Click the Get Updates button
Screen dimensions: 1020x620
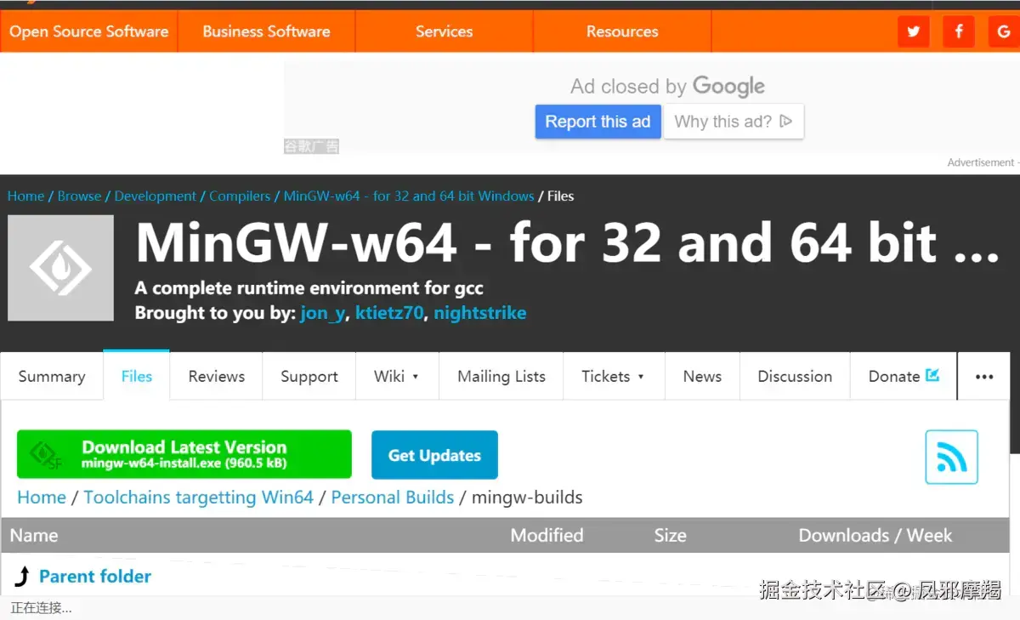pos(434,455)
